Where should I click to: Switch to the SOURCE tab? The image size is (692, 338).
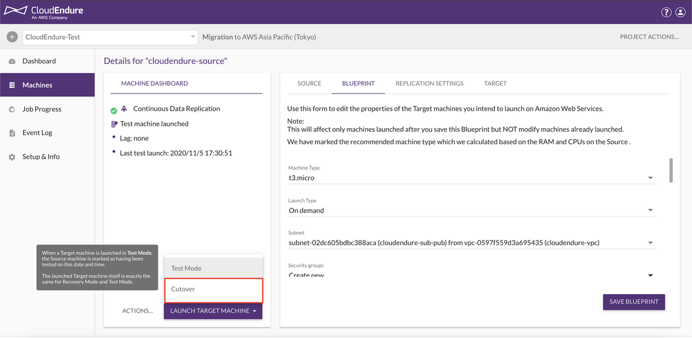(x=309, y=84)
